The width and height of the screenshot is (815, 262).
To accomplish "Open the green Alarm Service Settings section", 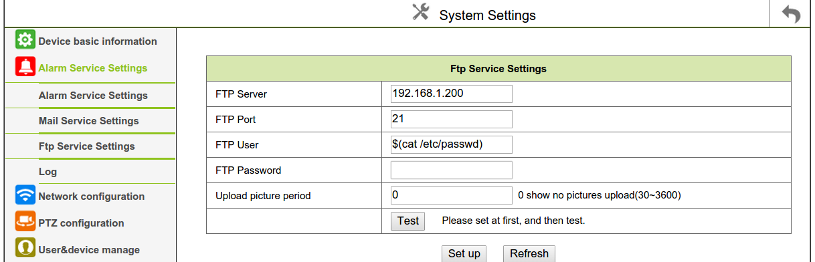I will coord(93,68).
